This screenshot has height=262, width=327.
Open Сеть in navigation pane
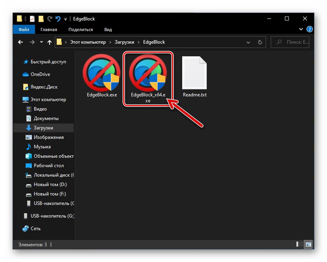point(32,229)
